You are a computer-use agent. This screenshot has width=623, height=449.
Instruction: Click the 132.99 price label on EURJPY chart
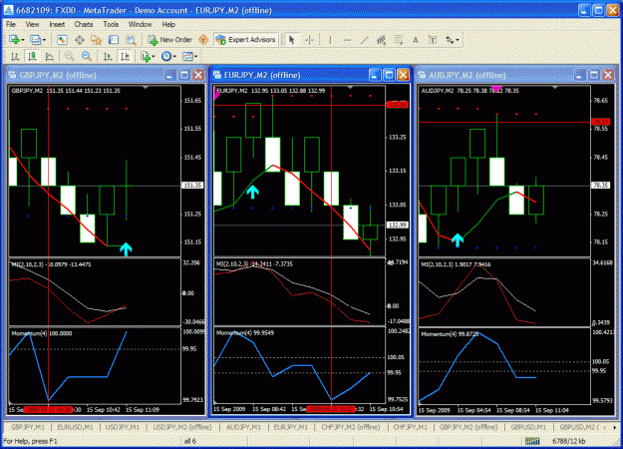pyautogui.click(x=397, y=225)
